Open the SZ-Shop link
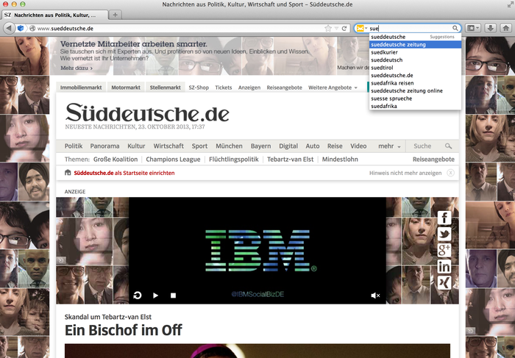 coord(199,87)
